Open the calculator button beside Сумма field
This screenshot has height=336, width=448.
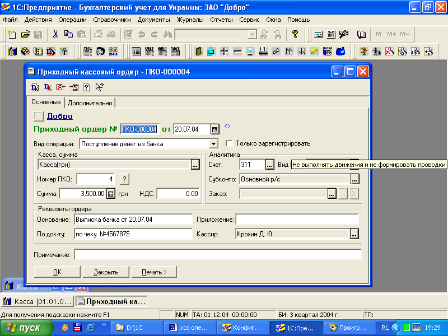coord(110,194)
